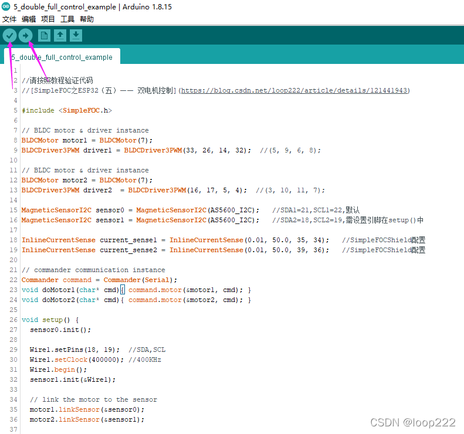
Task: Click the comment 请按照教程验证代码
Action: pyautogui.click(x=57, y=80)
